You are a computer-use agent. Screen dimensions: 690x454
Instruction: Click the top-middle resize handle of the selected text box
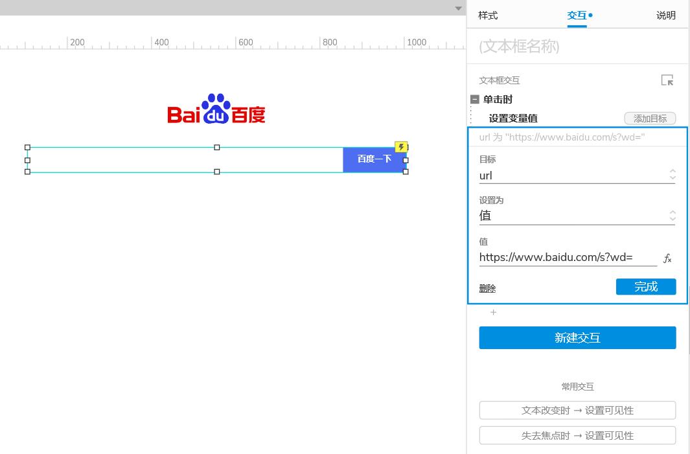click(216, 148)
